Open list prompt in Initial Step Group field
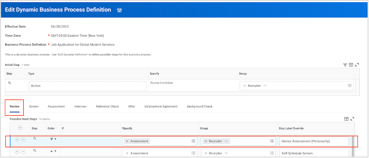This screenshot has width=369, height=158. tap(350, 86)
